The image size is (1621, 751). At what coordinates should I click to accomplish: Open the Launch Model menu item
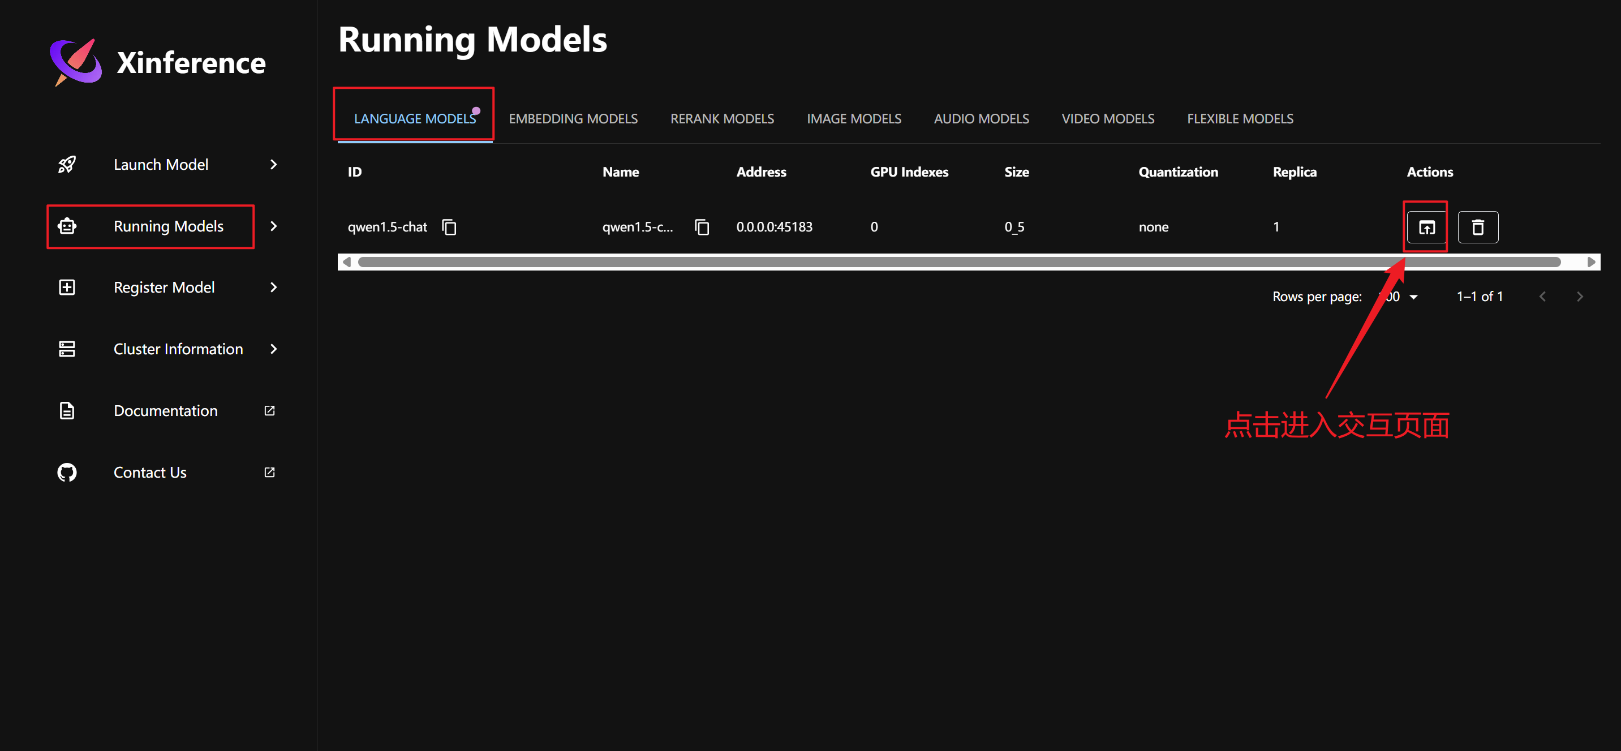pyautogui.click(x=161, y=164)
